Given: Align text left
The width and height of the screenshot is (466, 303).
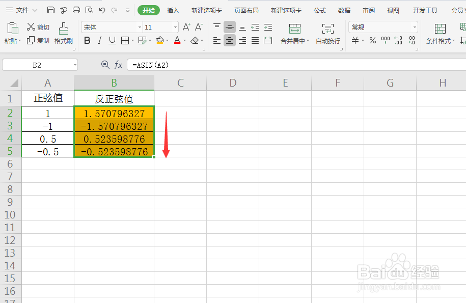Looking at the screenshot, I should point(217,40).
